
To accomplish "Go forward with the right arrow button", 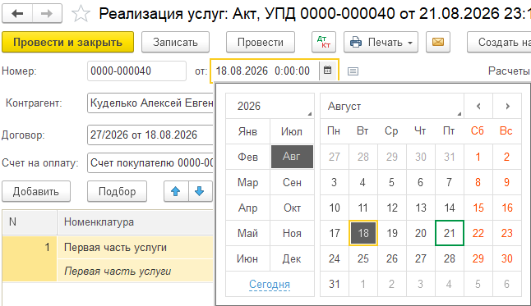I will [x=47, y=13].
